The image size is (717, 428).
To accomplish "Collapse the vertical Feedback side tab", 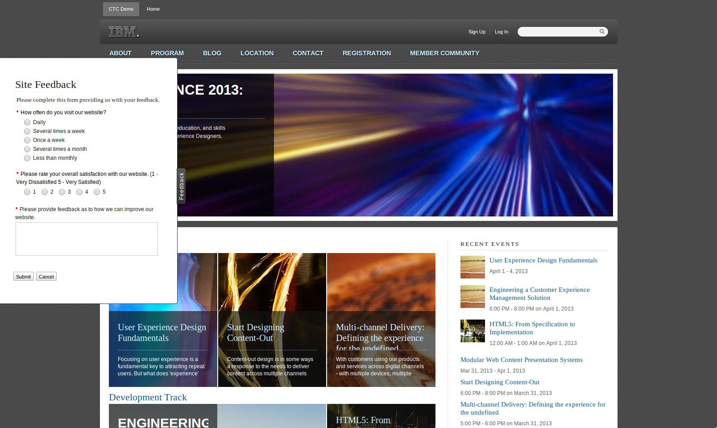I will point(181,186).
